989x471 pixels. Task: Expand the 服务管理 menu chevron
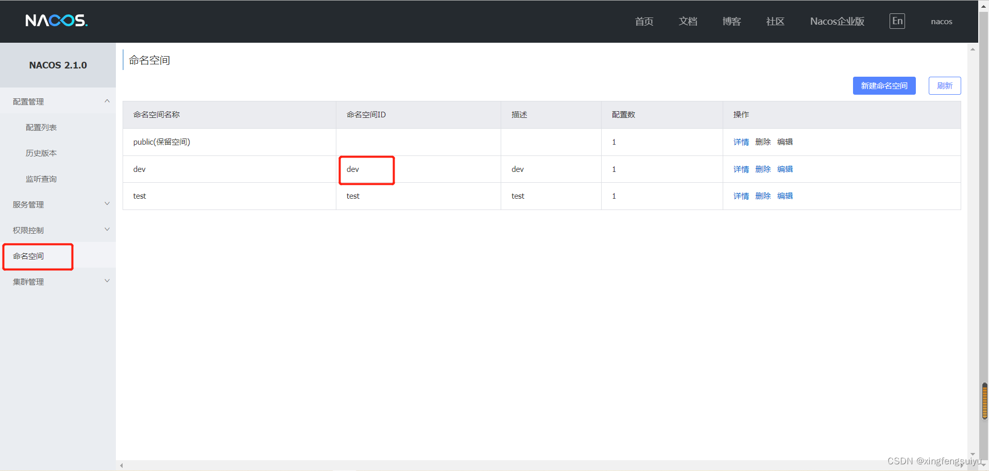(107, 204)
